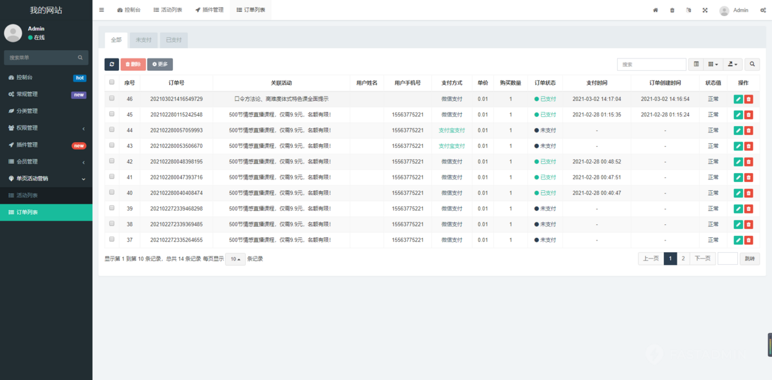Open 常规管理 in the sidebar
Screen dimensions: 772x380
pyautogui.click(x=46, y=95)
